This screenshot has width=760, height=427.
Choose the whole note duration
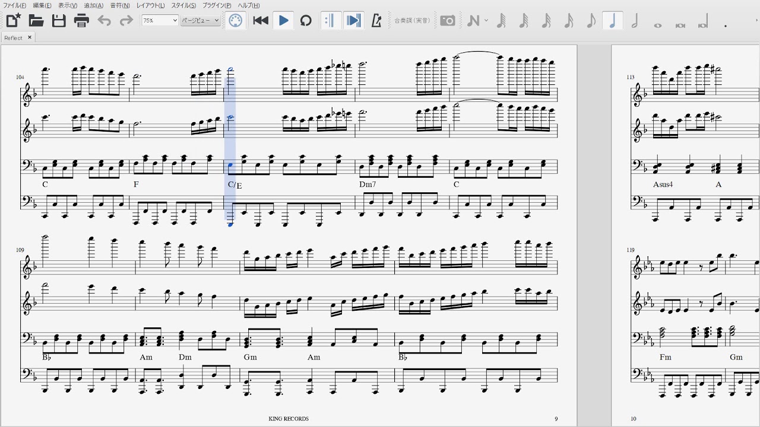[657, 25]
